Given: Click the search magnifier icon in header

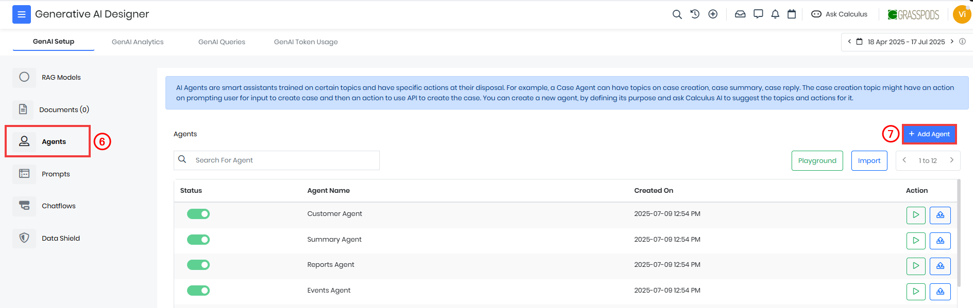Looking at the screenshot, I should coord(677,14).
